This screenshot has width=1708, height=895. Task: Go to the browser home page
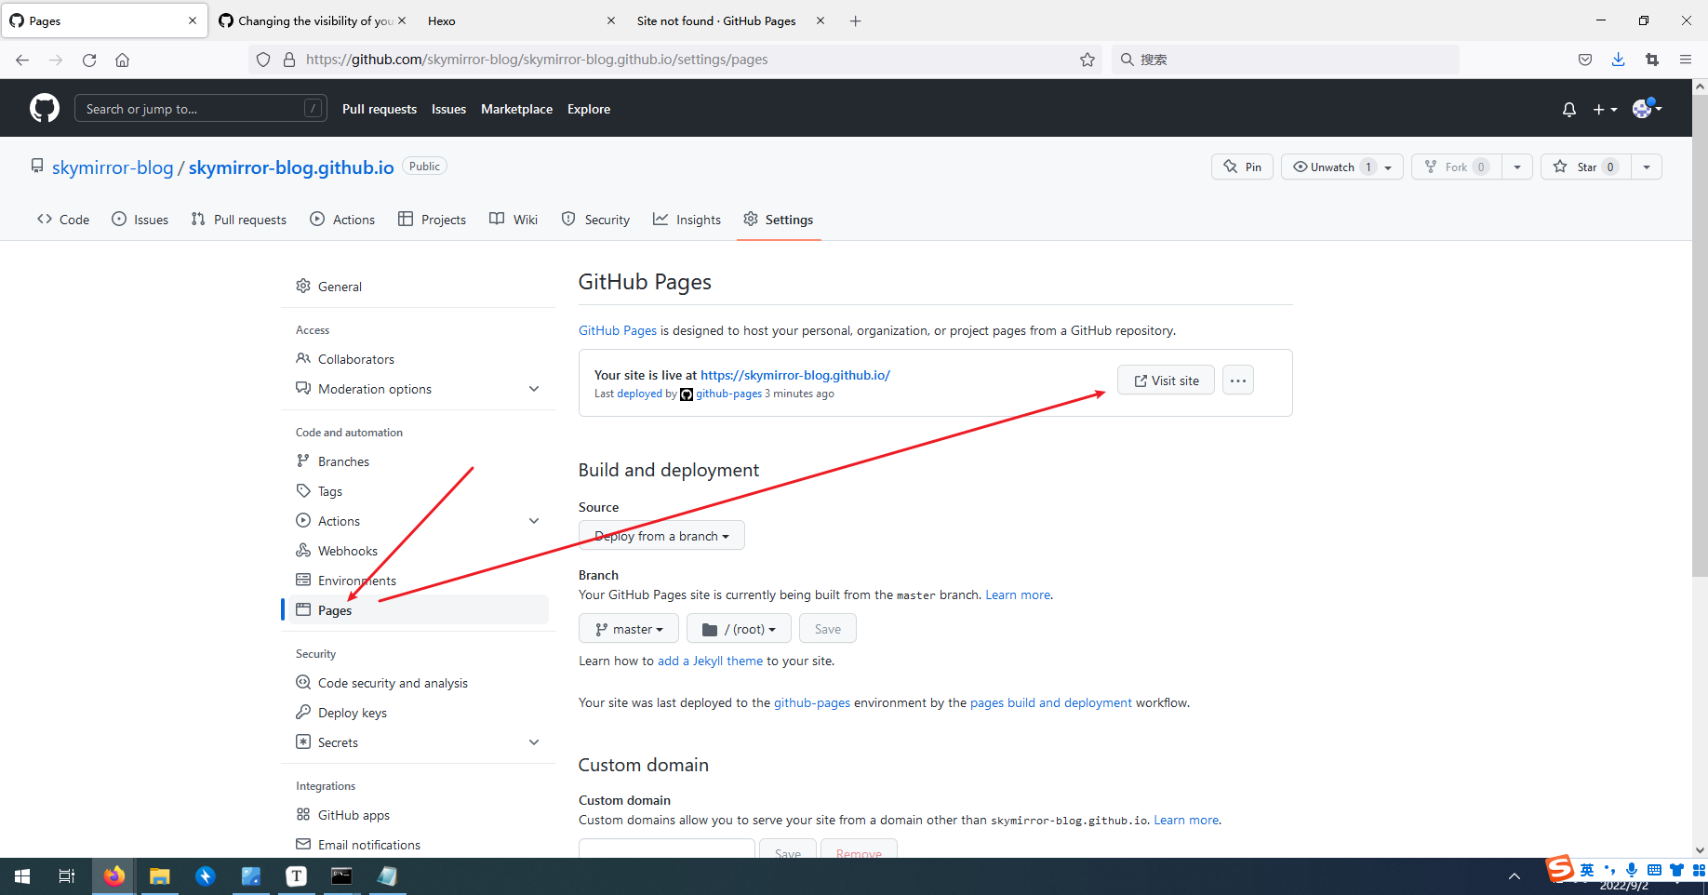122,60
